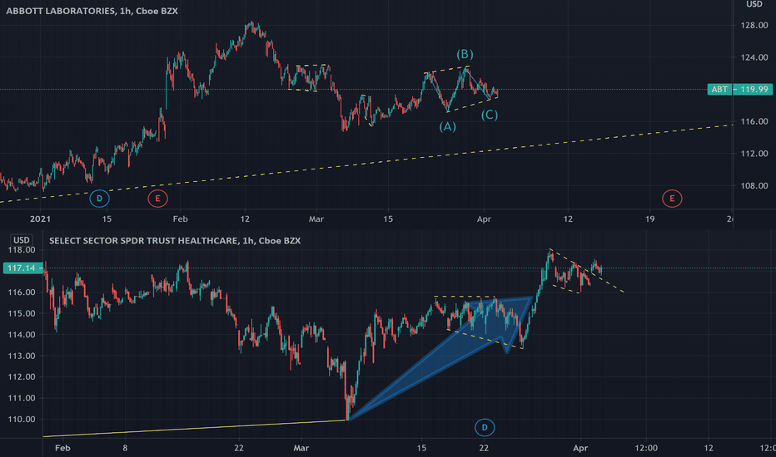Screen dimensions: 776x457
Task: Open the USD currency label above the Abbott price scale
Action: pos(754,4)
